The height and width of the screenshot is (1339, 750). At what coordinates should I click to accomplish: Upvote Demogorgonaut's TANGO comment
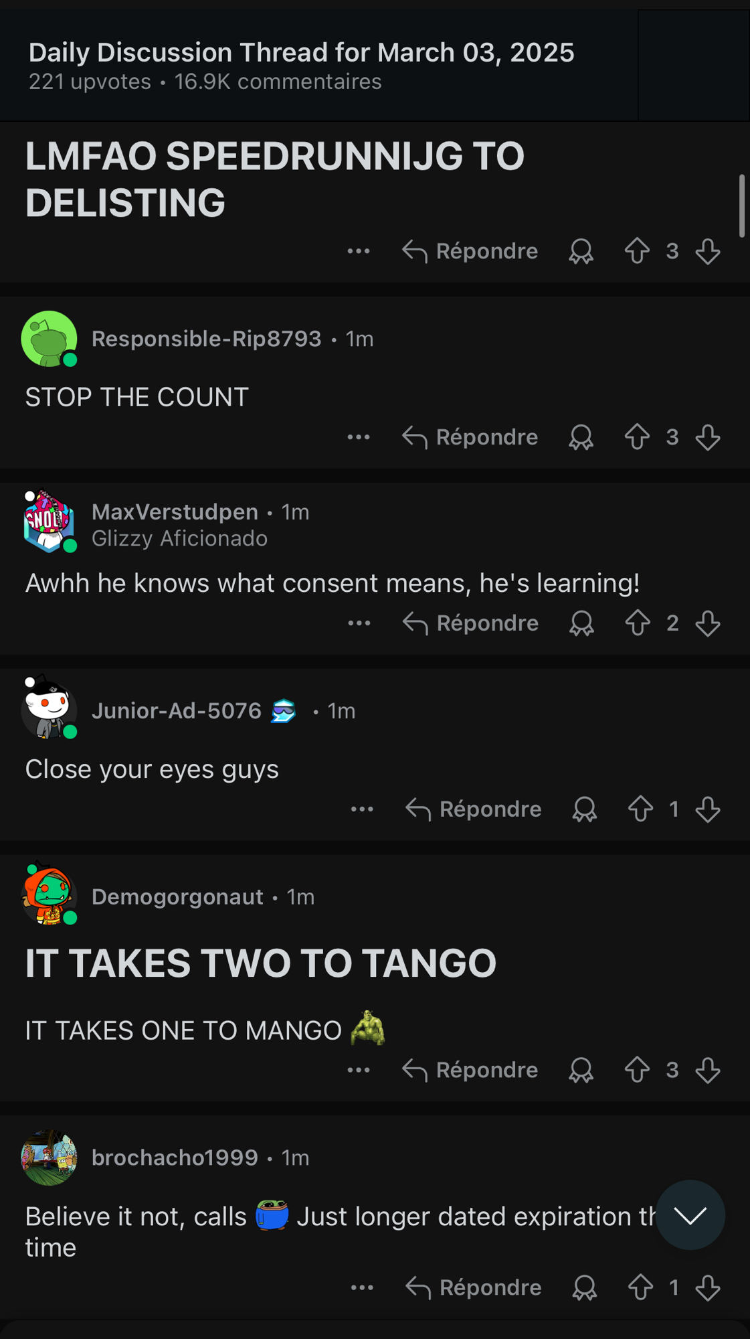tap(637, 1070)
